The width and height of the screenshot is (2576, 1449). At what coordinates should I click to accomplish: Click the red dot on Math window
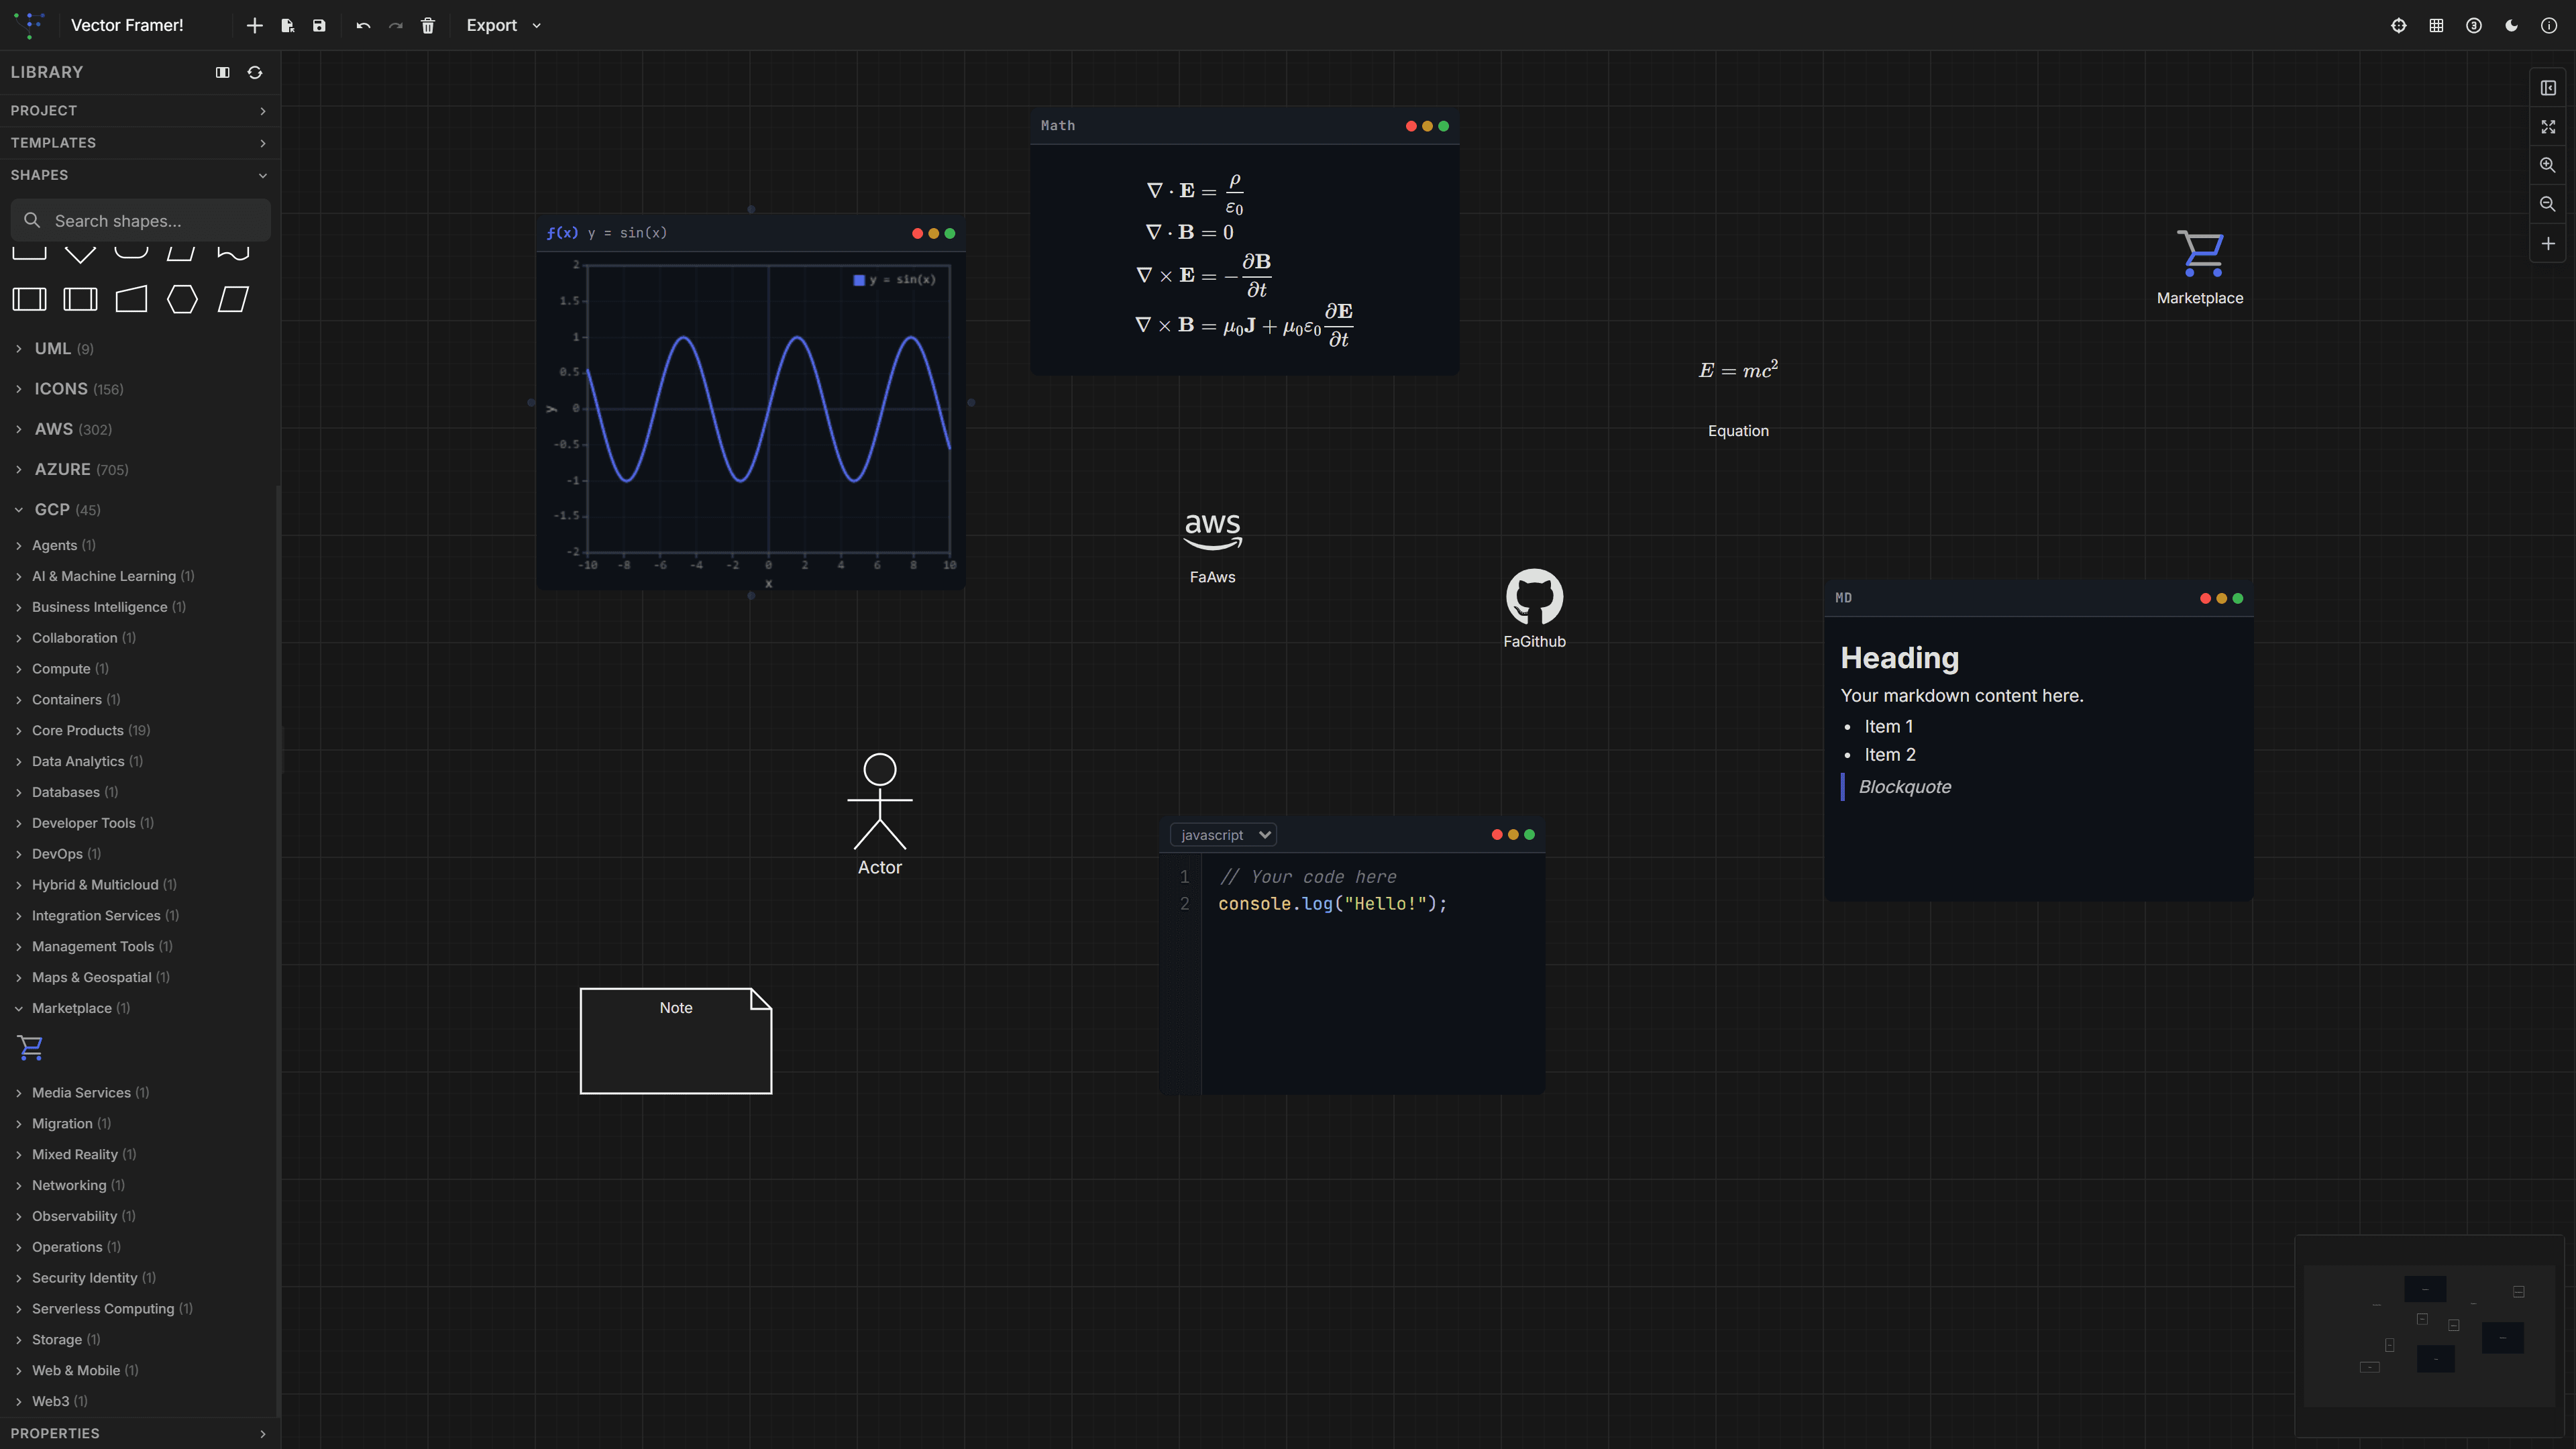click(1411, 126)
